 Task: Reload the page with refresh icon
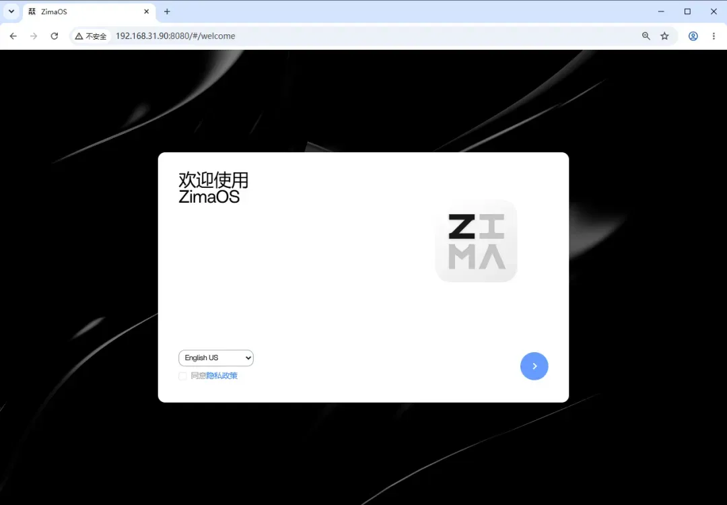tap(55, 36)
